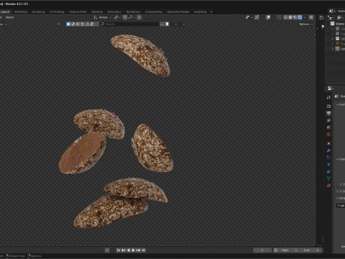This screenshot has width=345, height=259.
Task: Select rendered viewport shading mode
Action: tap(300, 17)
